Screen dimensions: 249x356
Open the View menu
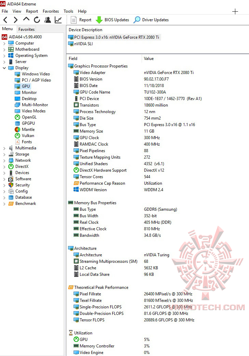17,11
